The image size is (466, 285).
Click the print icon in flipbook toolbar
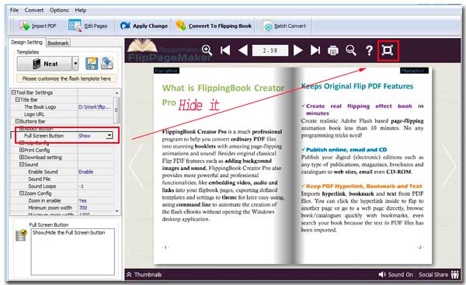pos(333,50)
